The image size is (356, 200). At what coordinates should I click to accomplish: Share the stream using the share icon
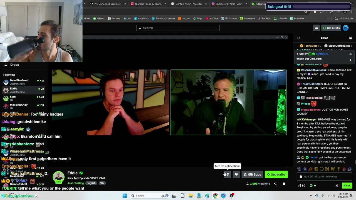click(x=275, y=184)
